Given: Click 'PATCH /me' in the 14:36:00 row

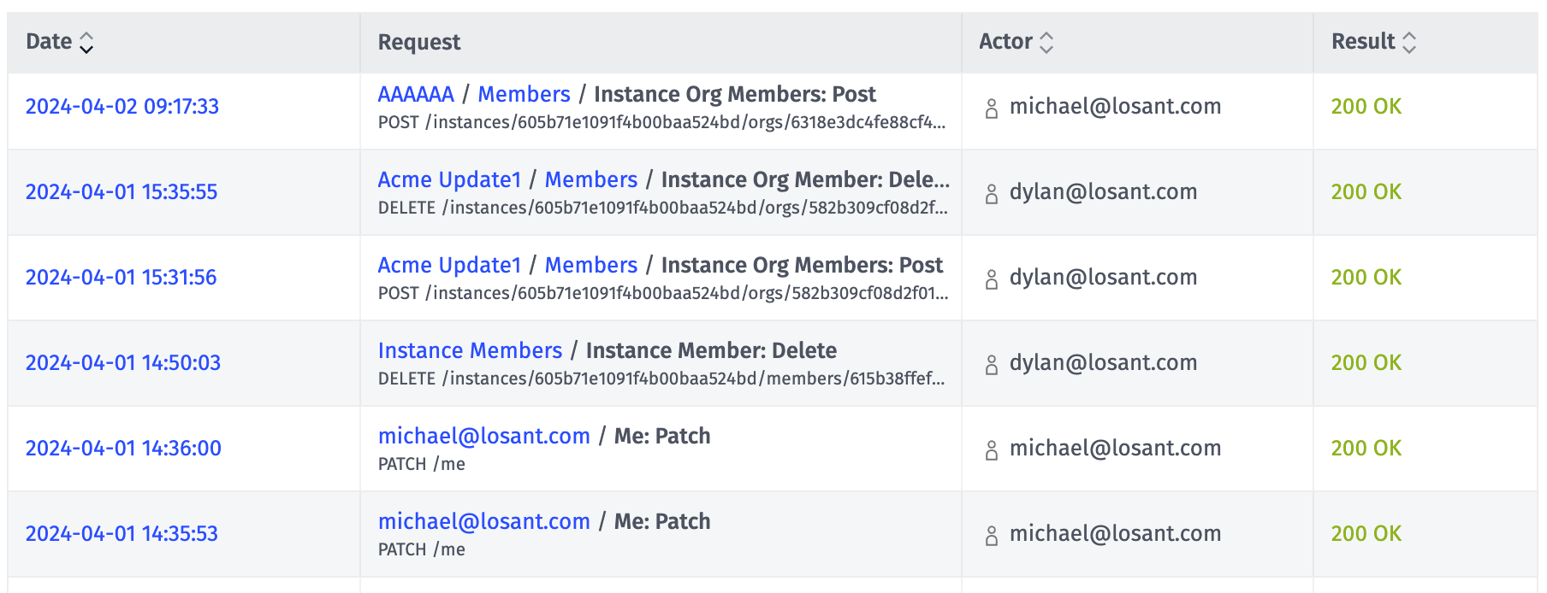Looking at the screenshot, I should pos(422,464).
